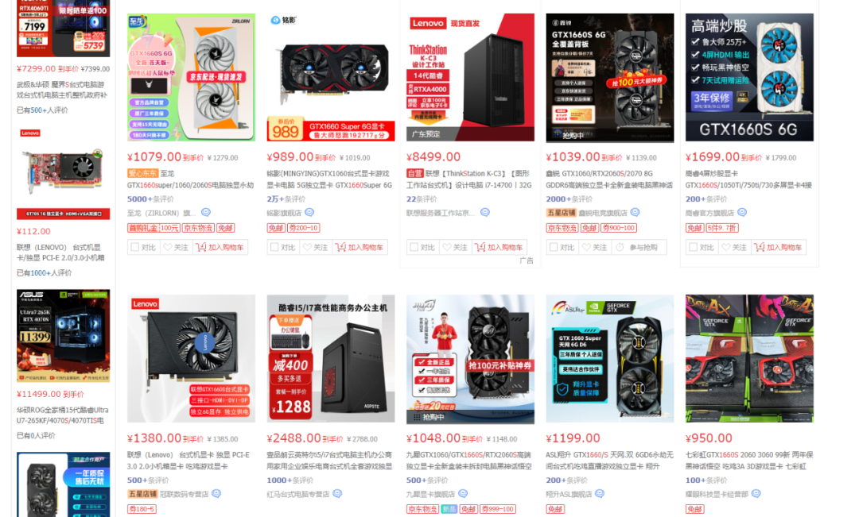
Task: Open Lenovo GTX1660S card thumbnail ¥1380
Action: click(x=191, y=358)
